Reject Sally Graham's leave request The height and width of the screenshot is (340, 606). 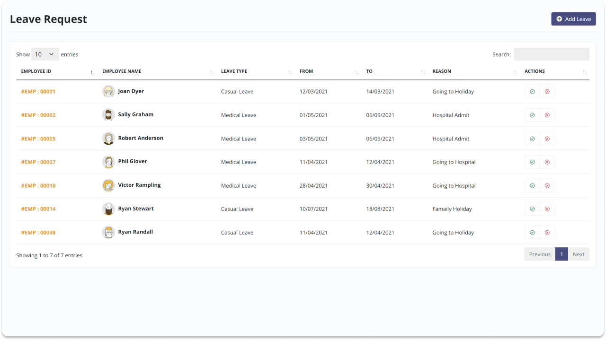(547, 114)
